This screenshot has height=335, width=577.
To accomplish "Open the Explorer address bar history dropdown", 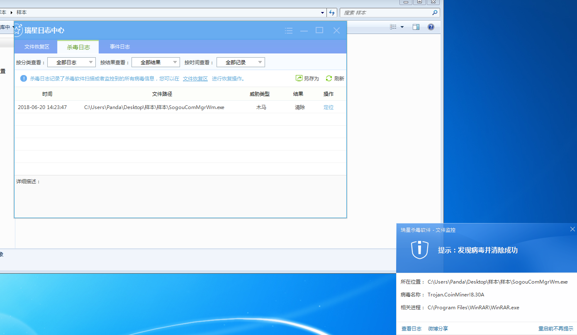I will [x=323, y=13].
